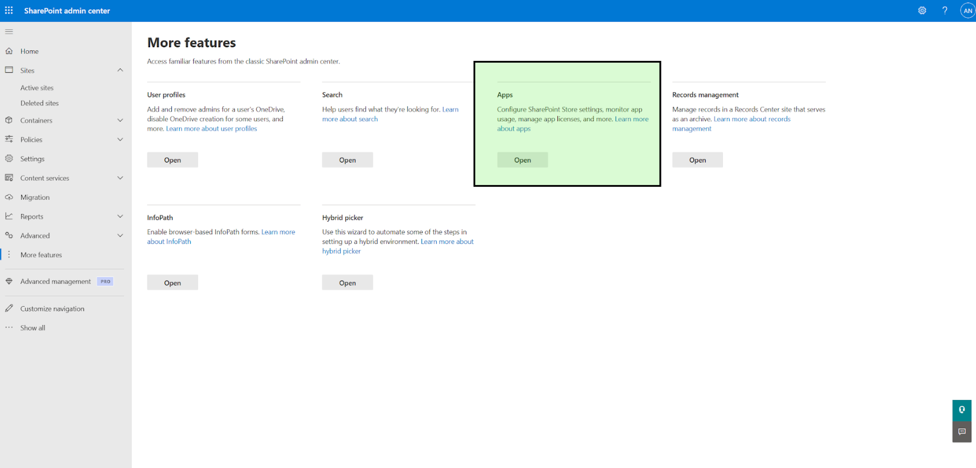
Task: Click the Content services icon
Action: click(x=9, y=178)
